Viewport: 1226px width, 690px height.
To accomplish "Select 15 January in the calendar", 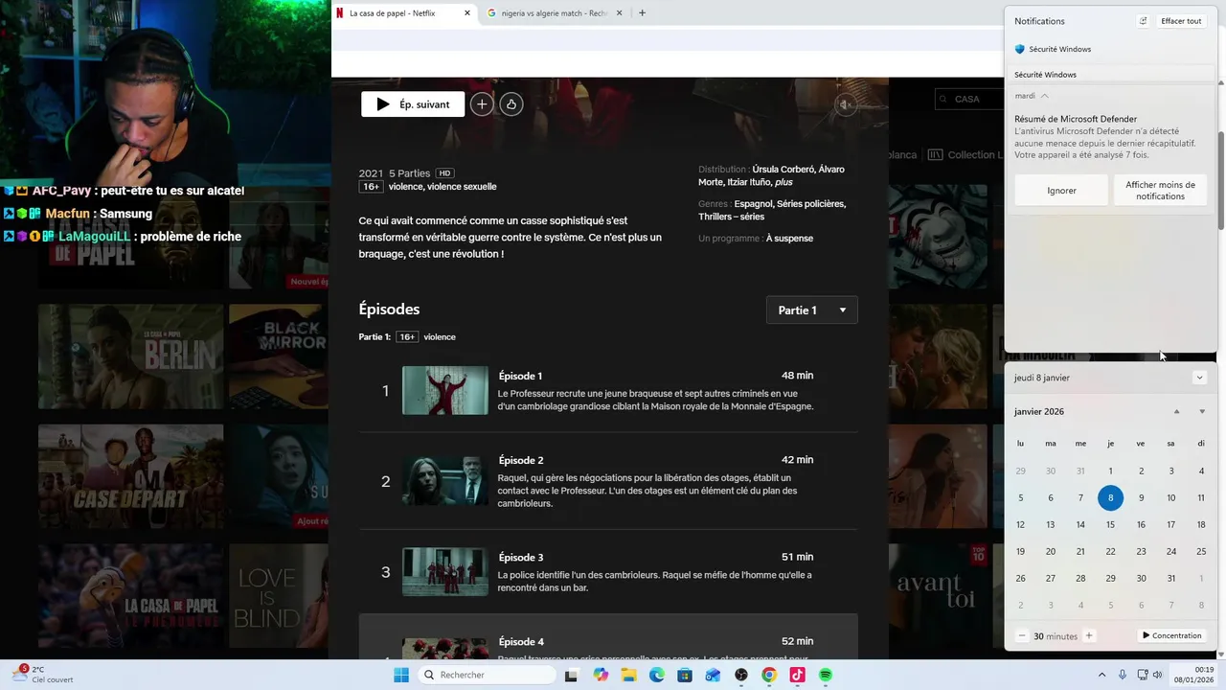I will 1110,524.
